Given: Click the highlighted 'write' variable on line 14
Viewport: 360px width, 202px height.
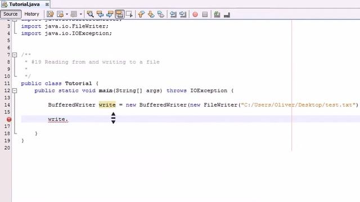Looking at the screenshot, I should point(107,105).
